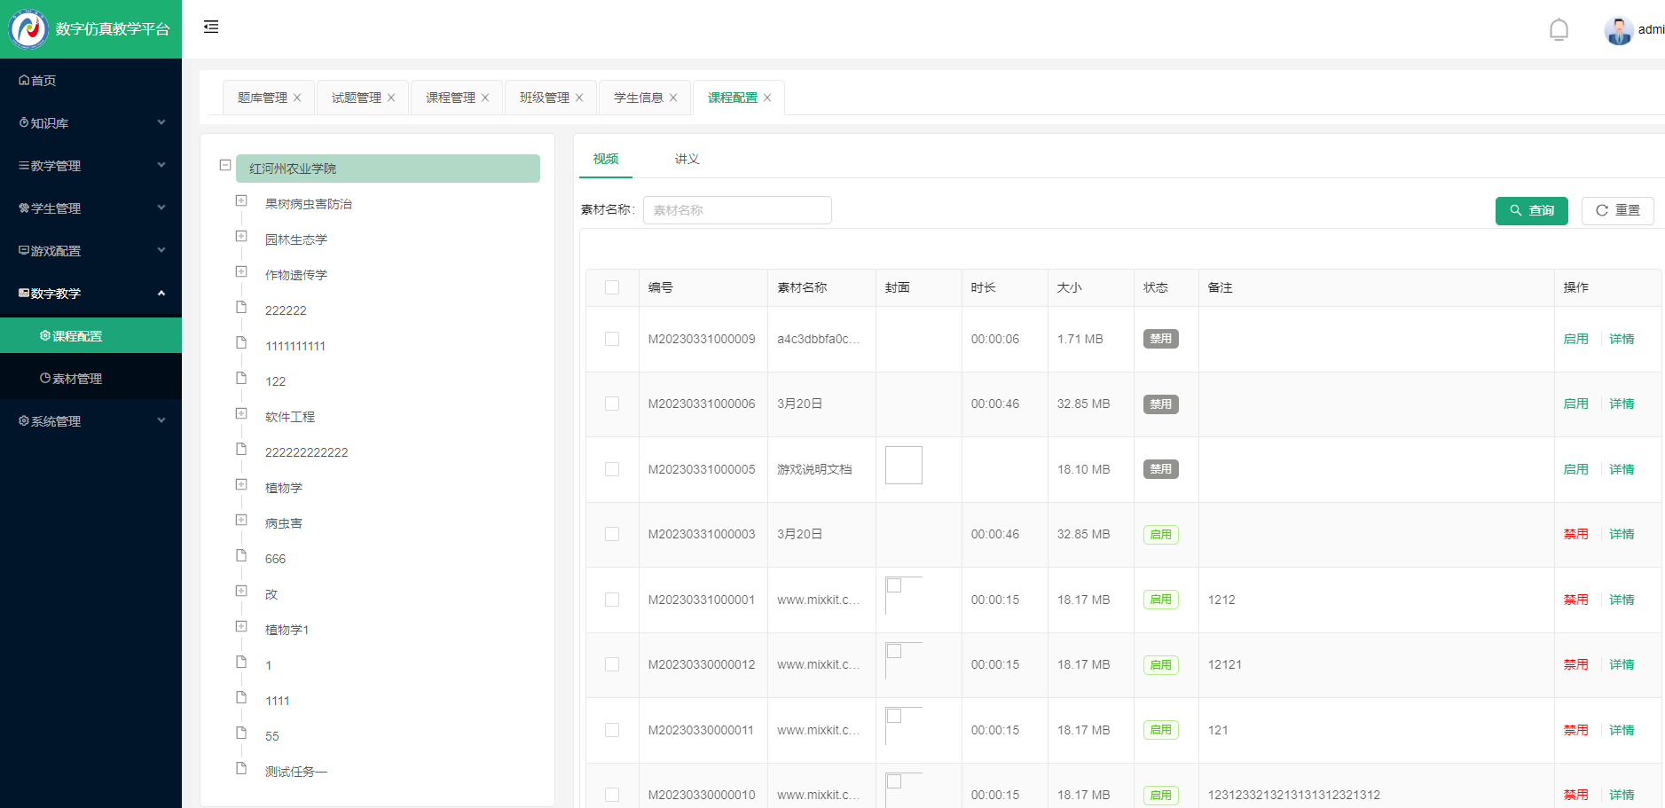Viewport: 1665px width, 808px height.
Task: Switch to the 学生信息 page tab
Action: 639,98
